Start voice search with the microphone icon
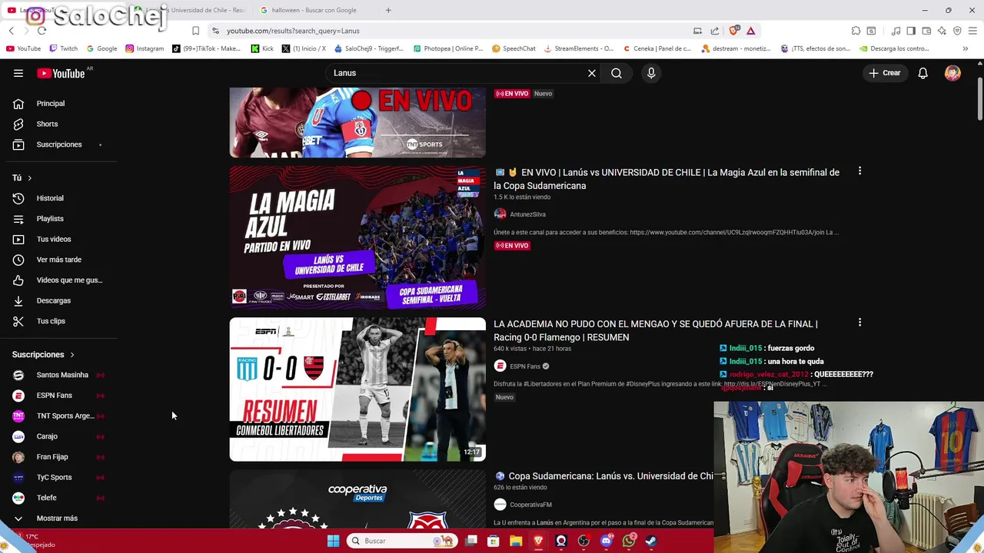This screenshot has width=984, height=553. point(651,73)
